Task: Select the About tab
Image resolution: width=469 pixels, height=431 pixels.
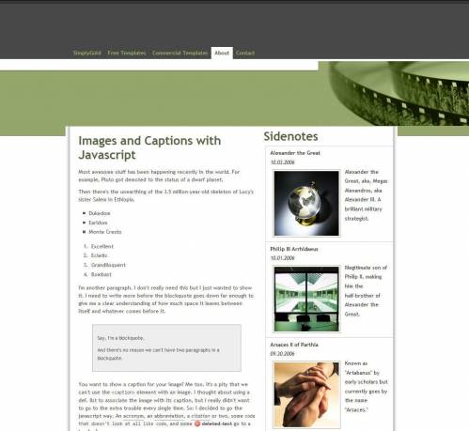Action: (222, 53)
